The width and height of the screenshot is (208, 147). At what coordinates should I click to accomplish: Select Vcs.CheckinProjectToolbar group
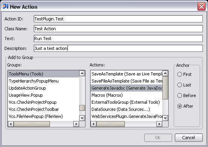(x=43, y=109)
